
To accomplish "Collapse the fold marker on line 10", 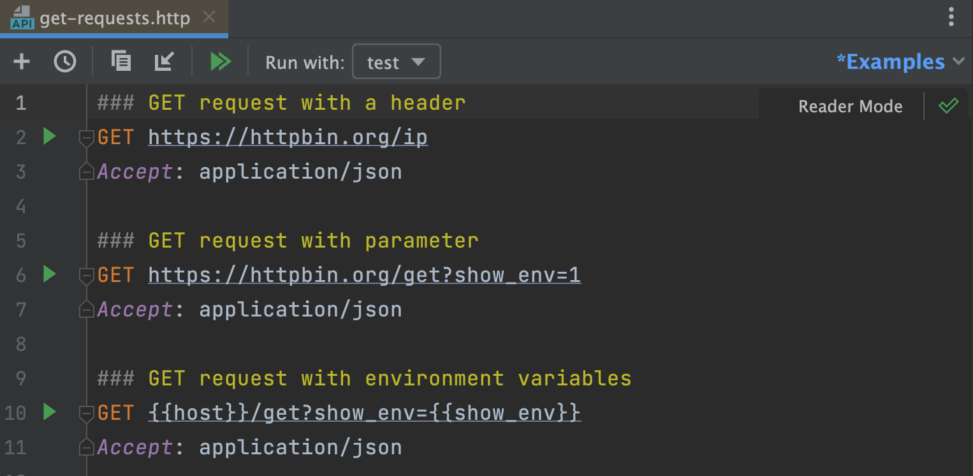I will (86, 413).
